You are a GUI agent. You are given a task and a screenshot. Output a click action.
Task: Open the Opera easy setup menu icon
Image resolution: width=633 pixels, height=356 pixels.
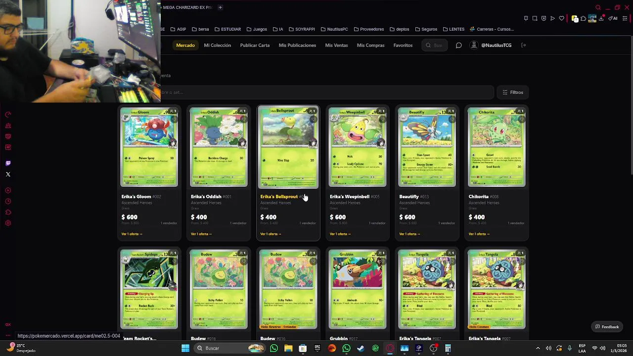(x=625, y=18)
